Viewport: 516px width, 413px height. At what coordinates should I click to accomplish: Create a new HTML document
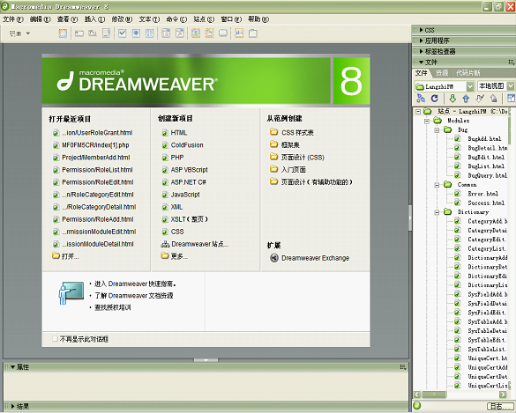pos(179,133)
